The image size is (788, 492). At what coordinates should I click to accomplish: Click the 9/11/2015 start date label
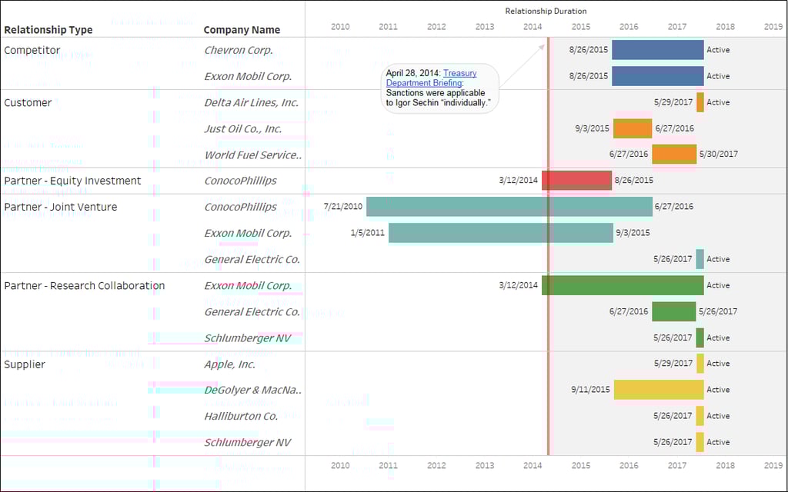(x=590, y=390)
